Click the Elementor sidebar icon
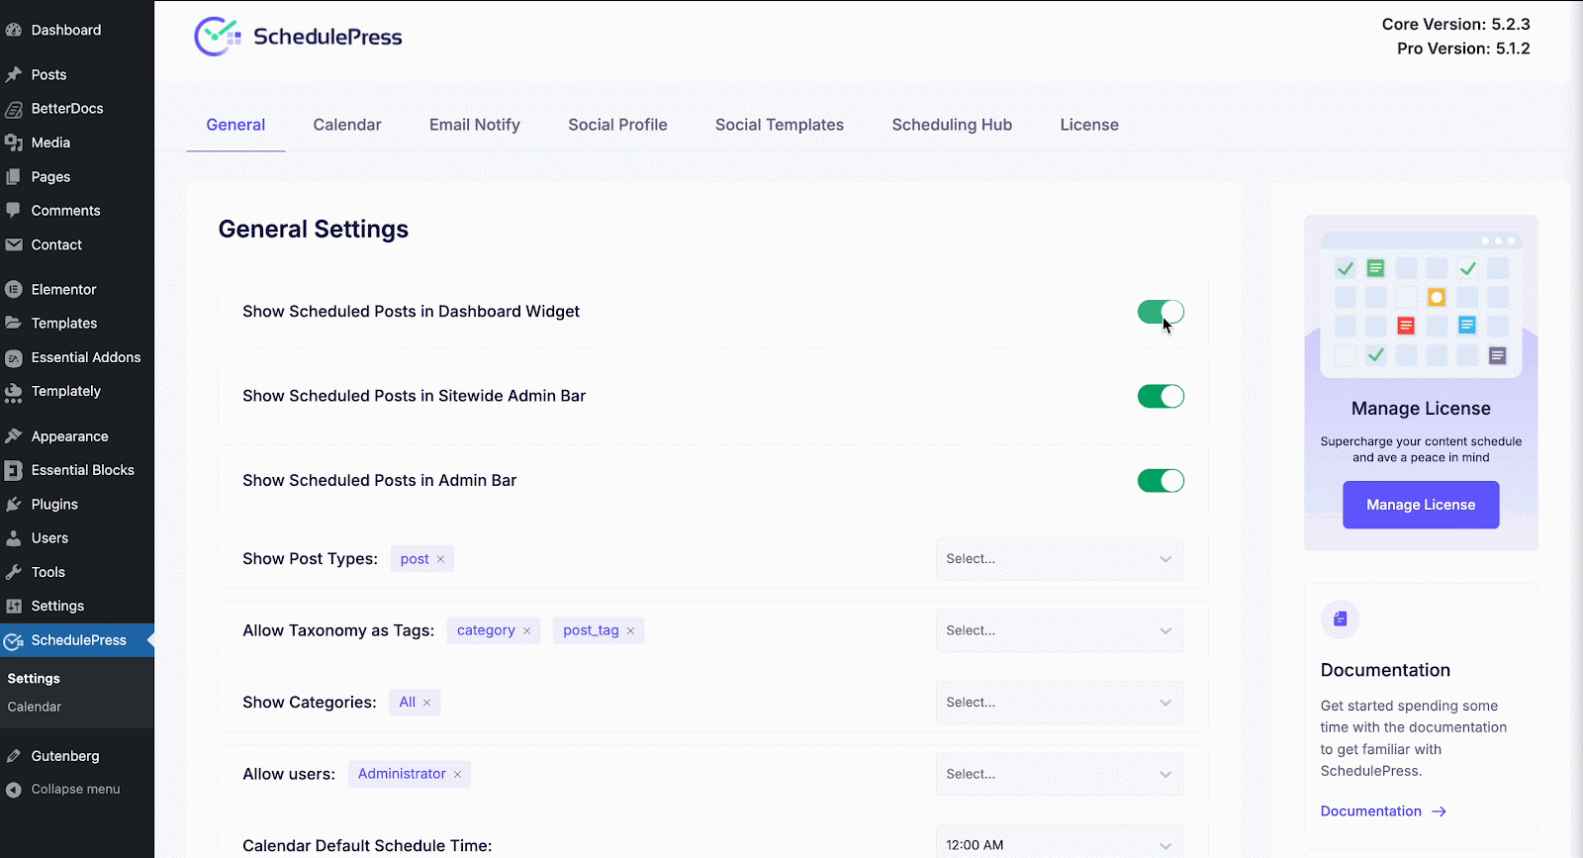 click(x=14, y=290)
